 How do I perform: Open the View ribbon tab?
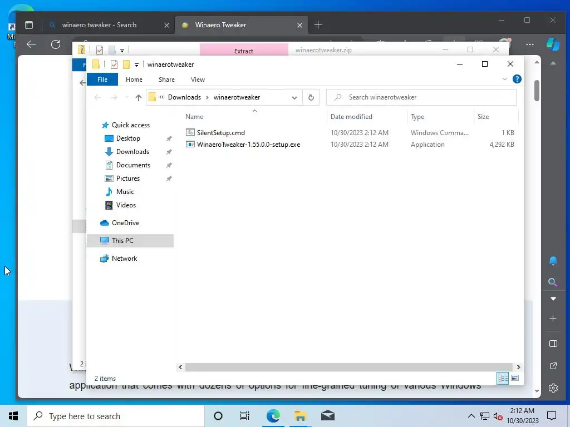[198, 80]
